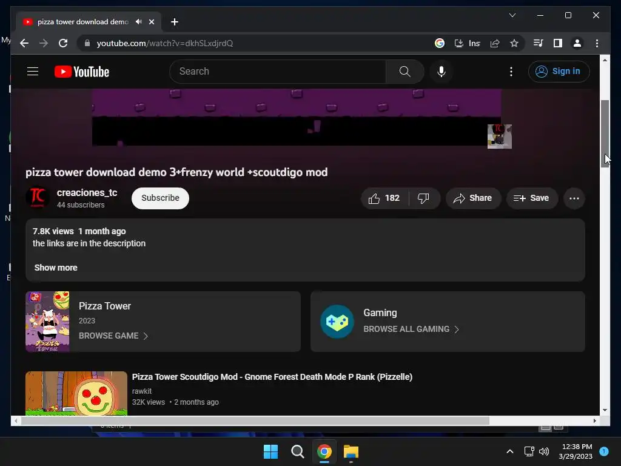This screenshot has height=466, width=621.
Task: Open volume control in system tray
Action: (544, 451)
